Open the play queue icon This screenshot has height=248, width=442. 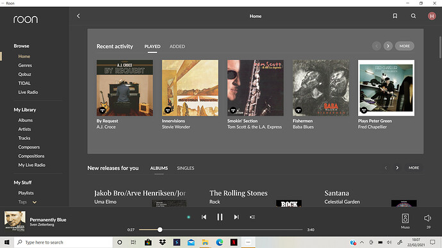pyautogui.click(x=252, y=217)
